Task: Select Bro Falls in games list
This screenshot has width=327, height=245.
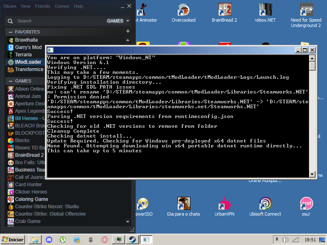Action: click(x=26, y=163)
